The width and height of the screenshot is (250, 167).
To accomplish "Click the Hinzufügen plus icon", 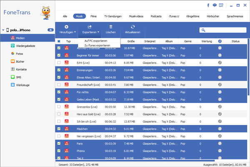I will (x=67, y=27).
